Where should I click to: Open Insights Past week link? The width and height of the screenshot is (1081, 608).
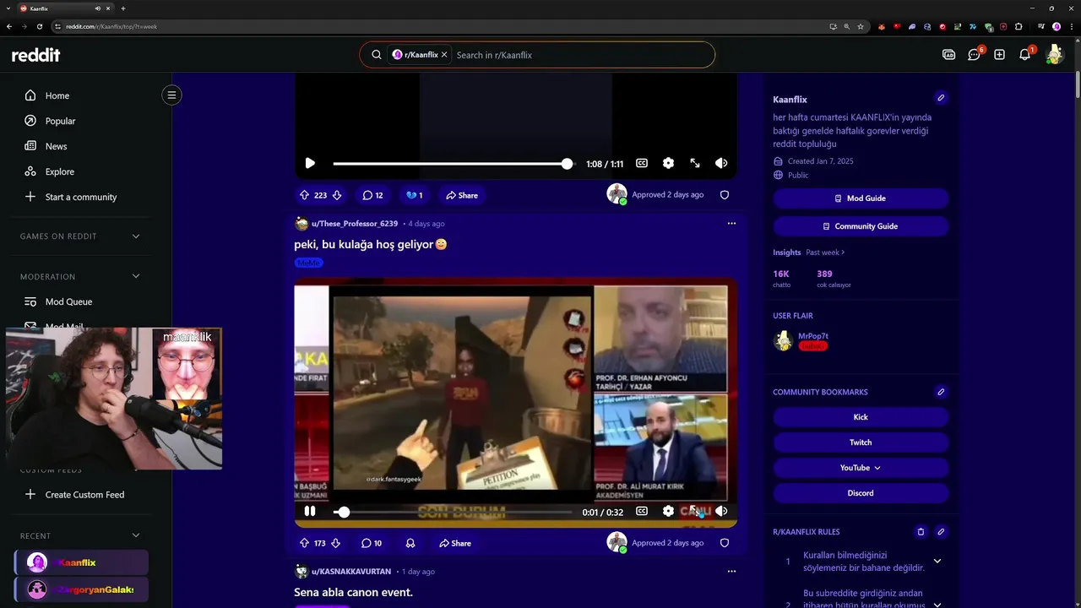tap(825, 252)
